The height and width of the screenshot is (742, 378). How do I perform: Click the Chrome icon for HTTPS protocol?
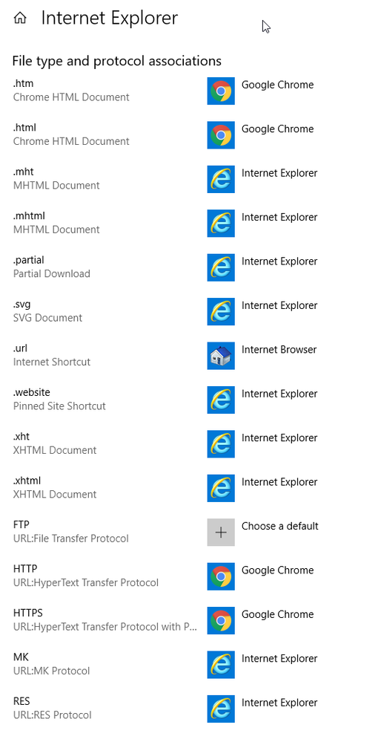coord(221,620)
